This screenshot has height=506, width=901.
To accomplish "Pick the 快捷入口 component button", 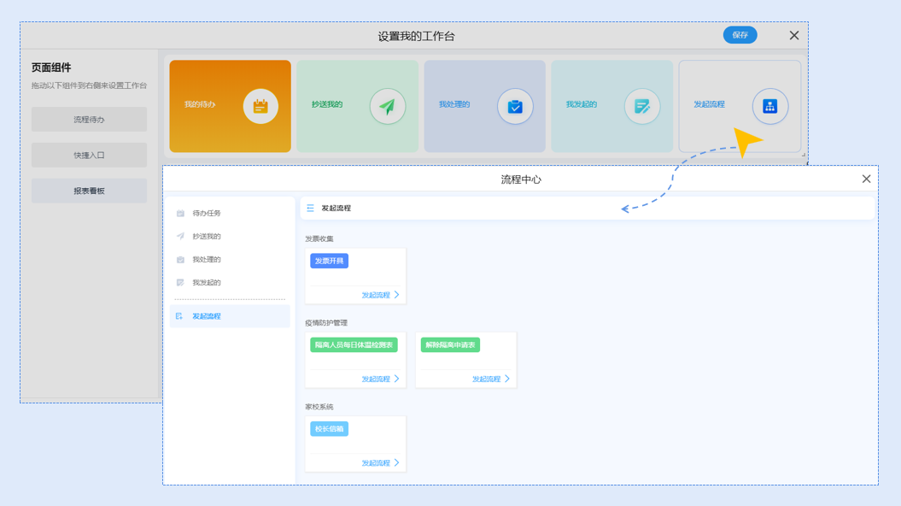I will [89, 156].
